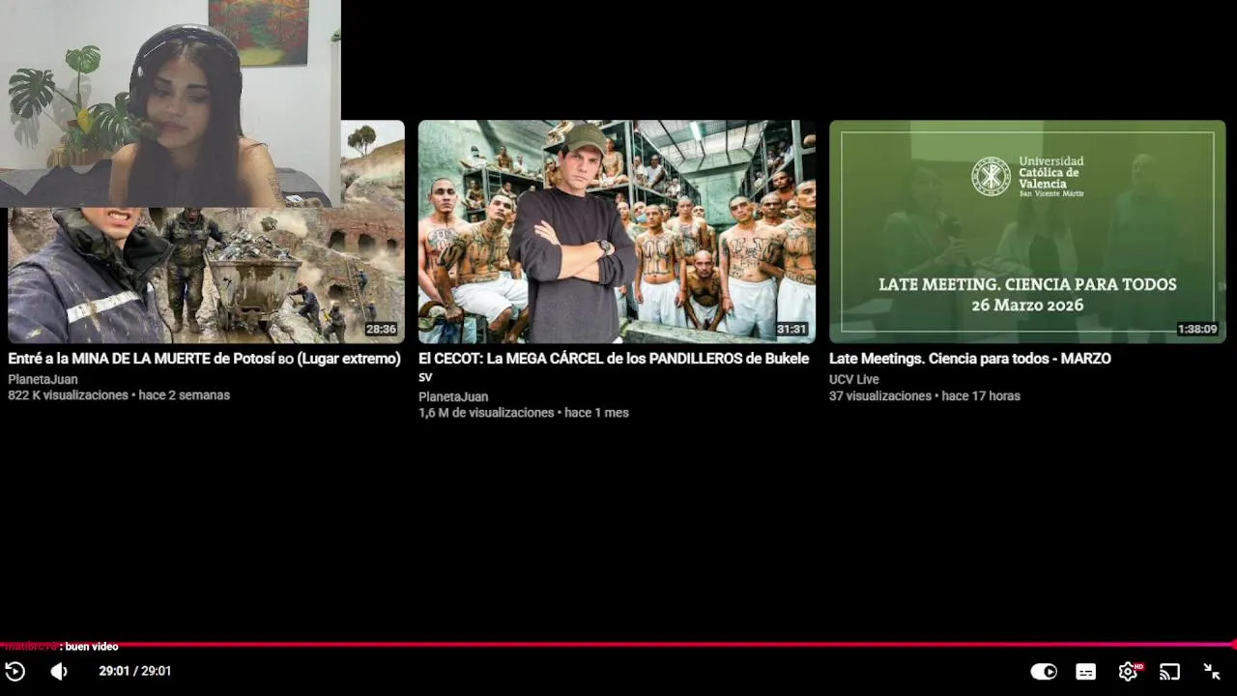The image size is (1237, 696).
Task: Visit PlanetaJuan channel under the CECOT video
Action: (x=453, y=397)
